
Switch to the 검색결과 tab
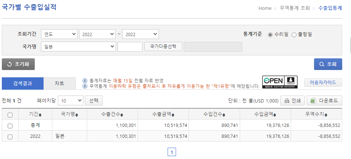pyautogui.click(x=23, y=83)
